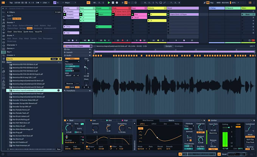Toggle the Voice sound filter tag
Viewport: 257px width, 157px height.
click(x=29, y=28)
